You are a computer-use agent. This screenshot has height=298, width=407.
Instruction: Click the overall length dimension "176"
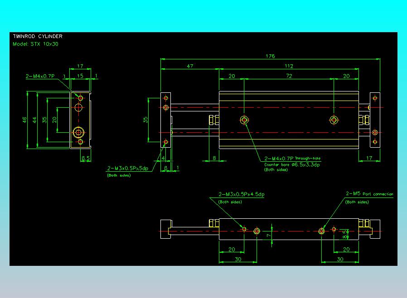point(270,56)
